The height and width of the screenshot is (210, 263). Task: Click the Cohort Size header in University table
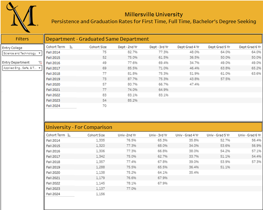[x=96, y=135]
